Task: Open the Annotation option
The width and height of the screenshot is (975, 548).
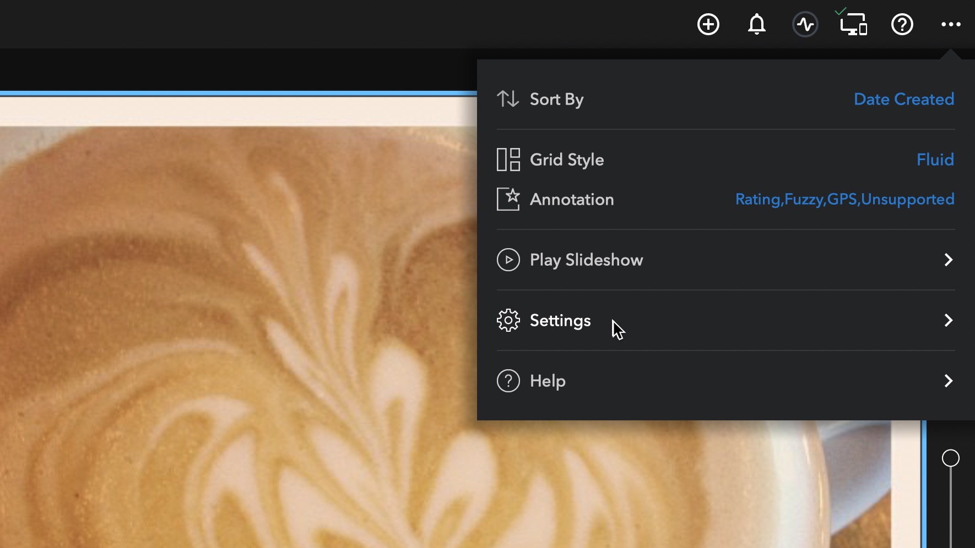Action: [725, 199]
